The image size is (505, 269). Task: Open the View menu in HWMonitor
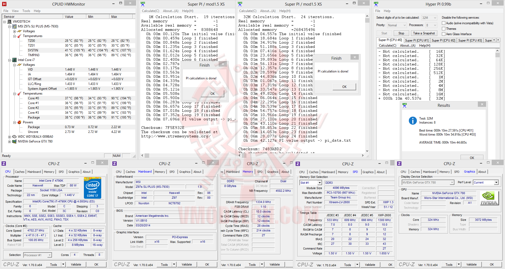tap(15, 11)
